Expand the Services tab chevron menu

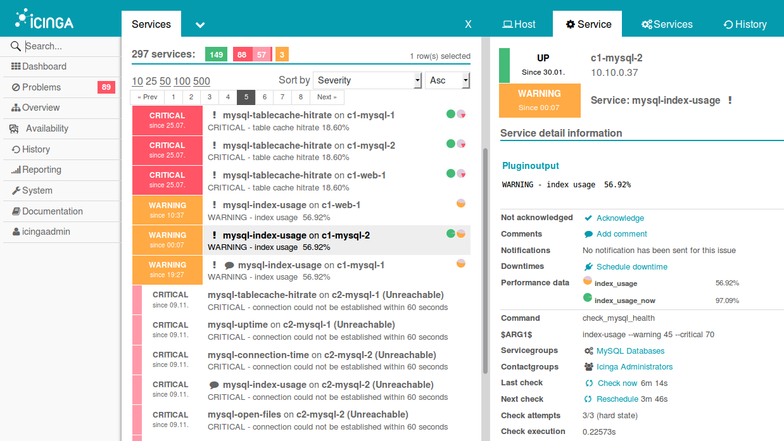(x=200, y=25)
